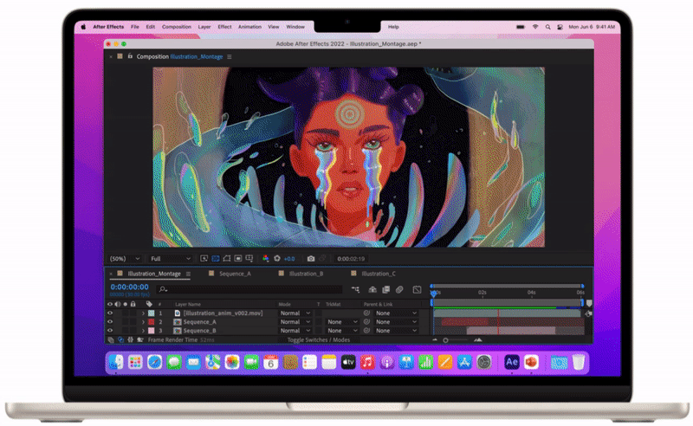Click the solo dot column header icon
The image size is (693, 426).
[x=126, y=304]
